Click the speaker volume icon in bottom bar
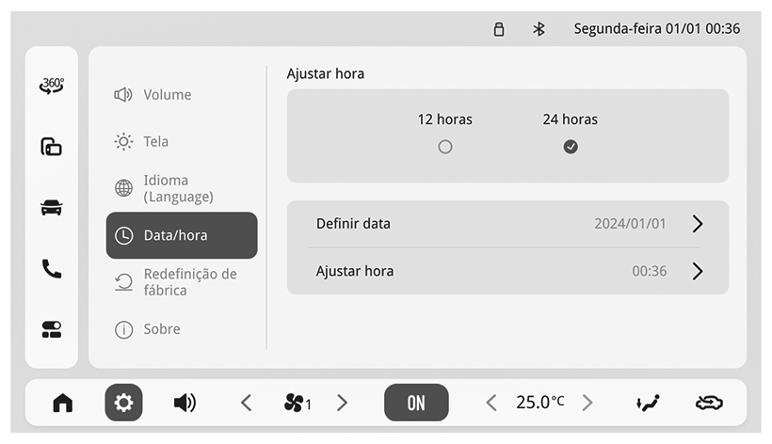The image size is (772, 444). click(185, 403)
